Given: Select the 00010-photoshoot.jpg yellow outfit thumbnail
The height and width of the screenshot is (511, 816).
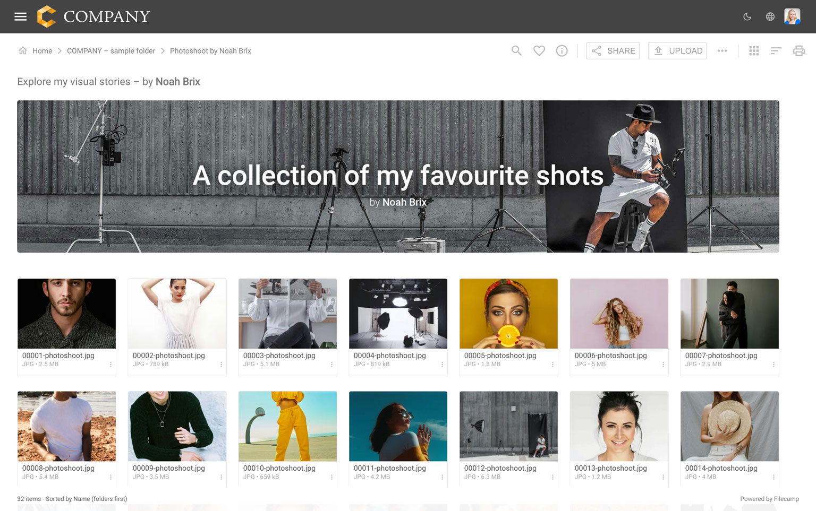Looking at the screenshot, I should (x=287, y=426).
